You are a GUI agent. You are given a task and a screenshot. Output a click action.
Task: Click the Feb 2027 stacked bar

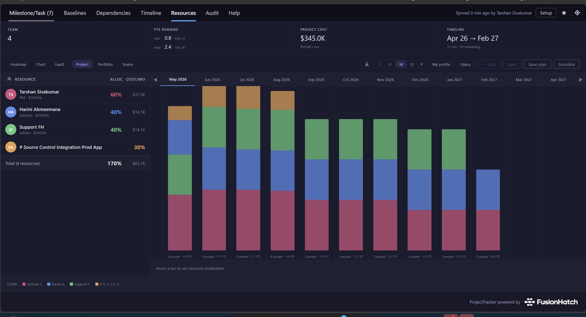pyautogui.click(x=488, y=210)
